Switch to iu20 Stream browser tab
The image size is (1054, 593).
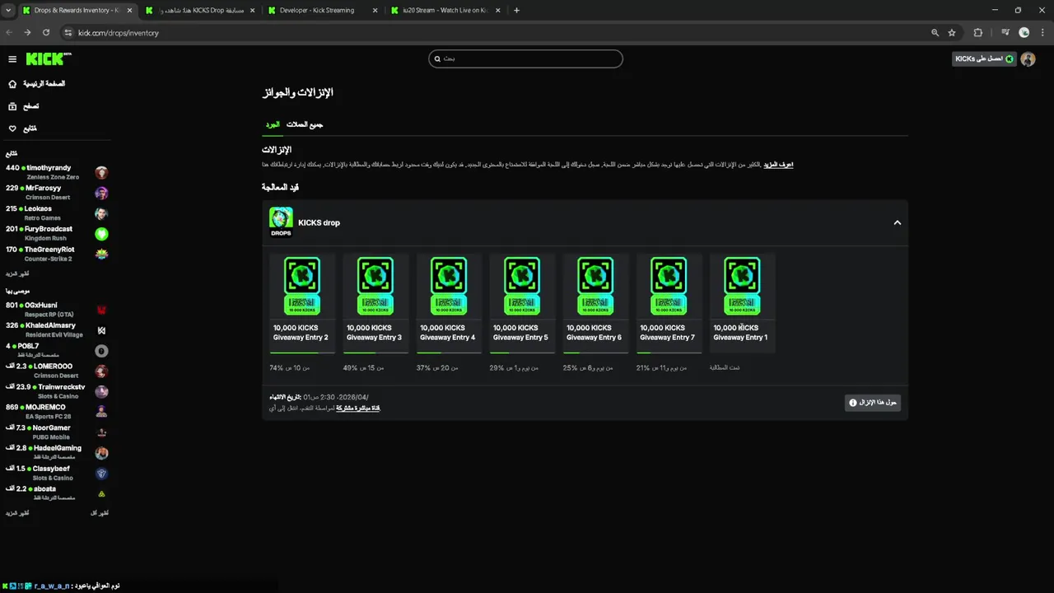click(x=445, y=11)
